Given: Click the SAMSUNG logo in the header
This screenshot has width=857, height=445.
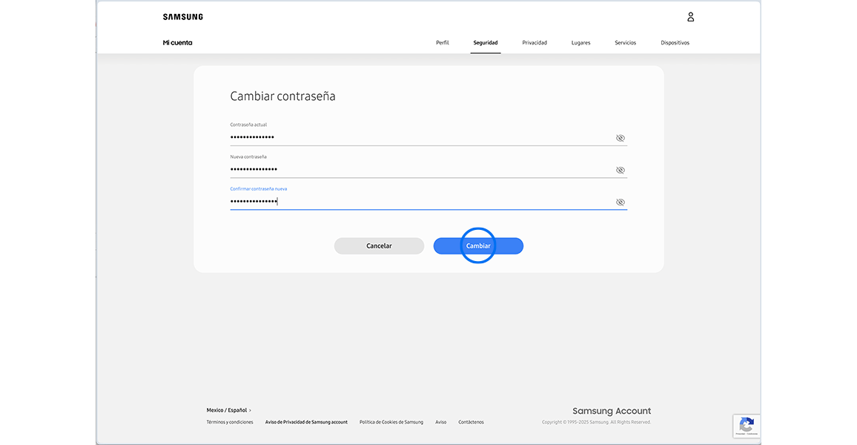Looking at the screenshot, I should [x=182, y=16].
